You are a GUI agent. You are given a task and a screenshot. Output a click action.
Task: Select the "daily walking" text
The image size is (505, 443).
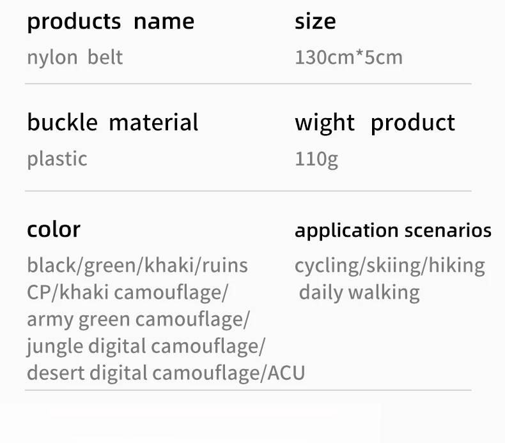coord(359,292)
